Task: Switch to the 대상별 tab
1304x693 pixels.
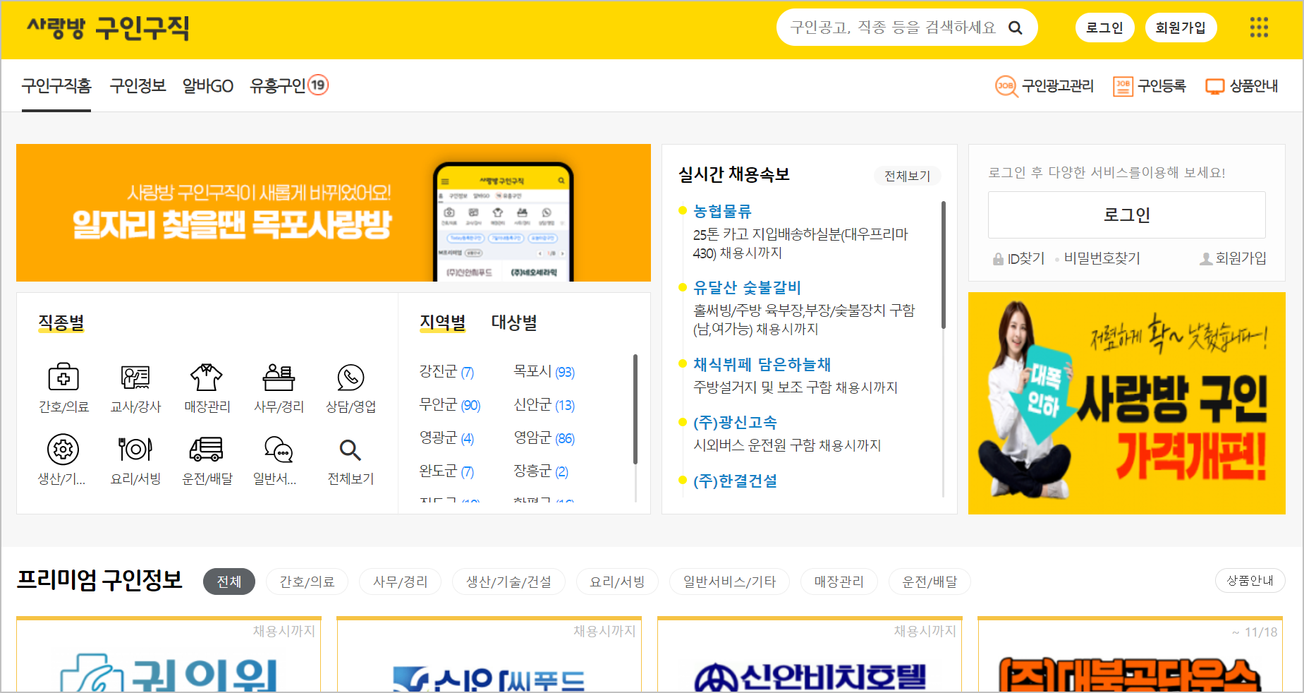Action: (x=514, y=323)
